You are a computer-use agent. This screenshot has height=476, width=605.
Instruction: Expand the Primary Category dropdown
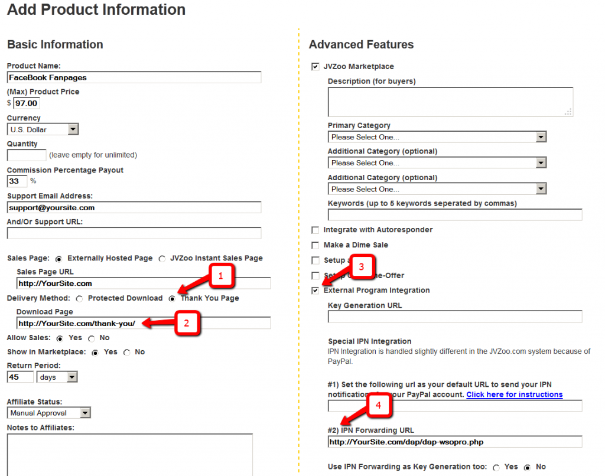click(437, 137)
